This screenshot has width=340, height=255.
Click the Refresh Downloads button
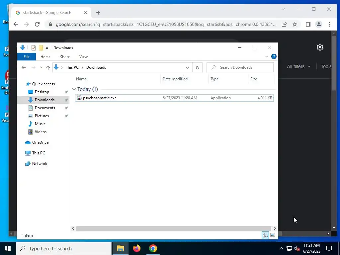(x=197, y=67)
